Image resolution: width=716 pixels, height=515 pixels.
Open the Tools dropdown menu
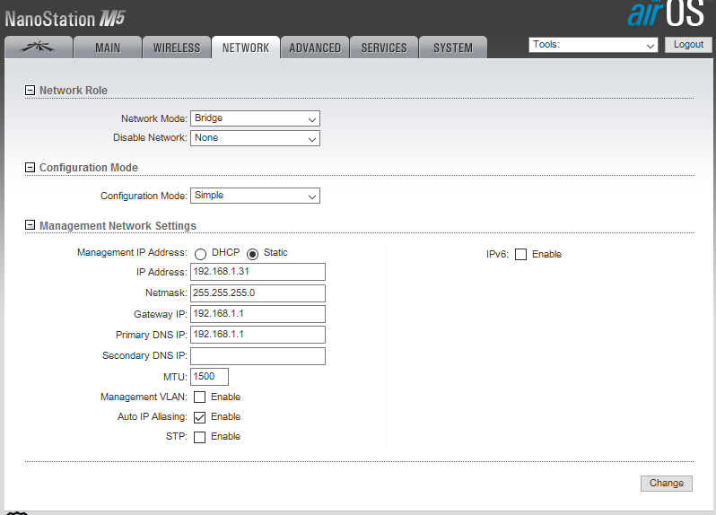[x=593, y=45]
